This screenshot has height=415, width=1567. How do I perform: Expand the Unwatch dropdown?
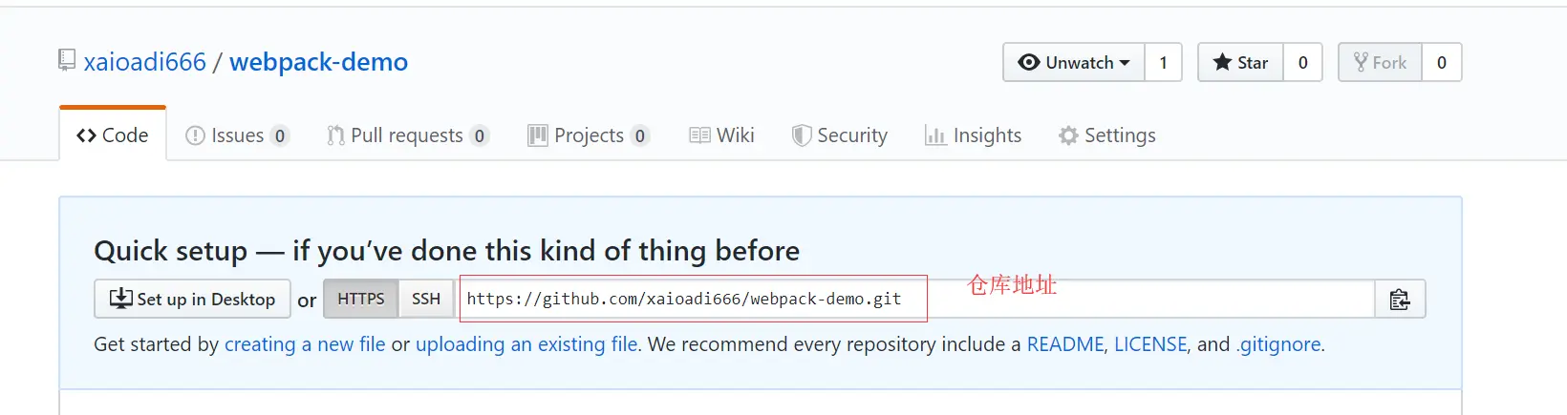[x=1074, y=63]
